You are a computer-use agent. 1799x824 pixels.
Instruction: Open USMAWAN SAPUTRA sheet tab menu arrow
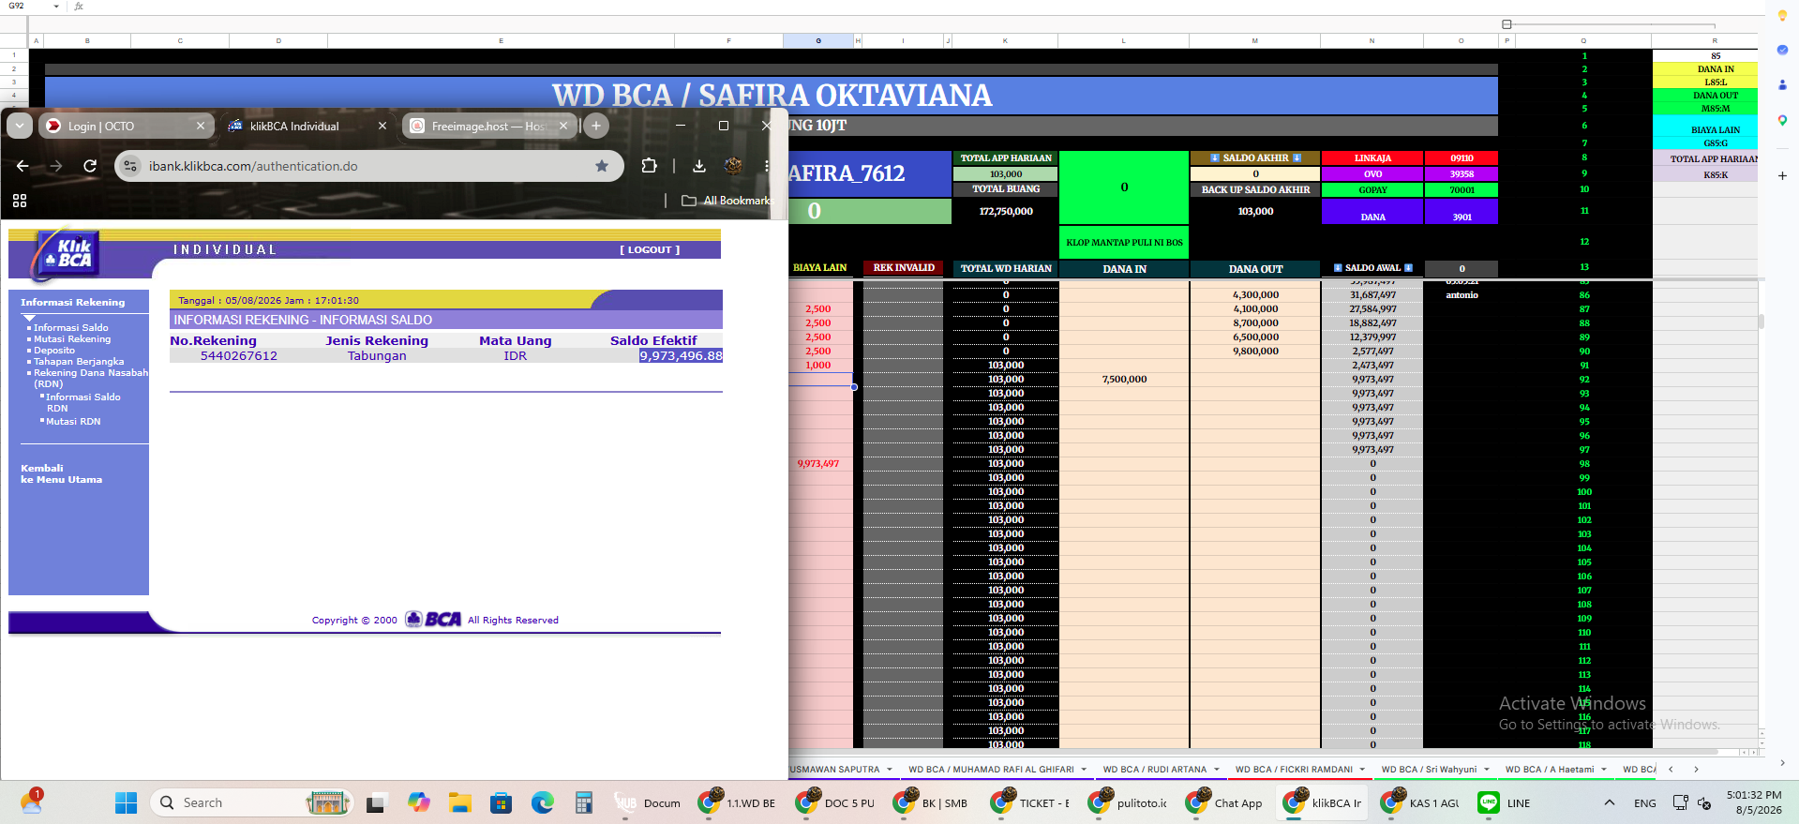[x=890, y=770]
